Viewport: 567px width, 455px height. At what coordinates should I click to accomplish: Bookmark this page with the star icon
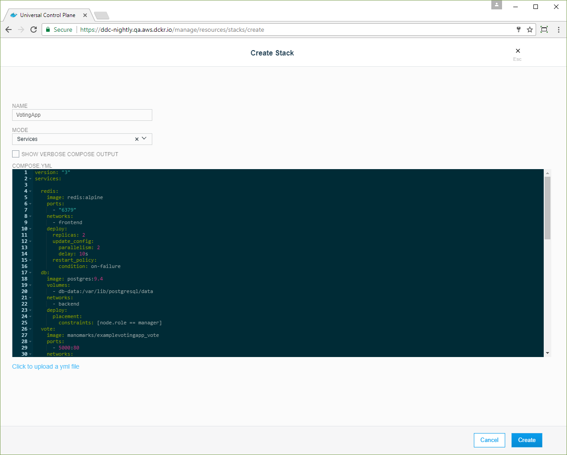[x=530, y=30]
